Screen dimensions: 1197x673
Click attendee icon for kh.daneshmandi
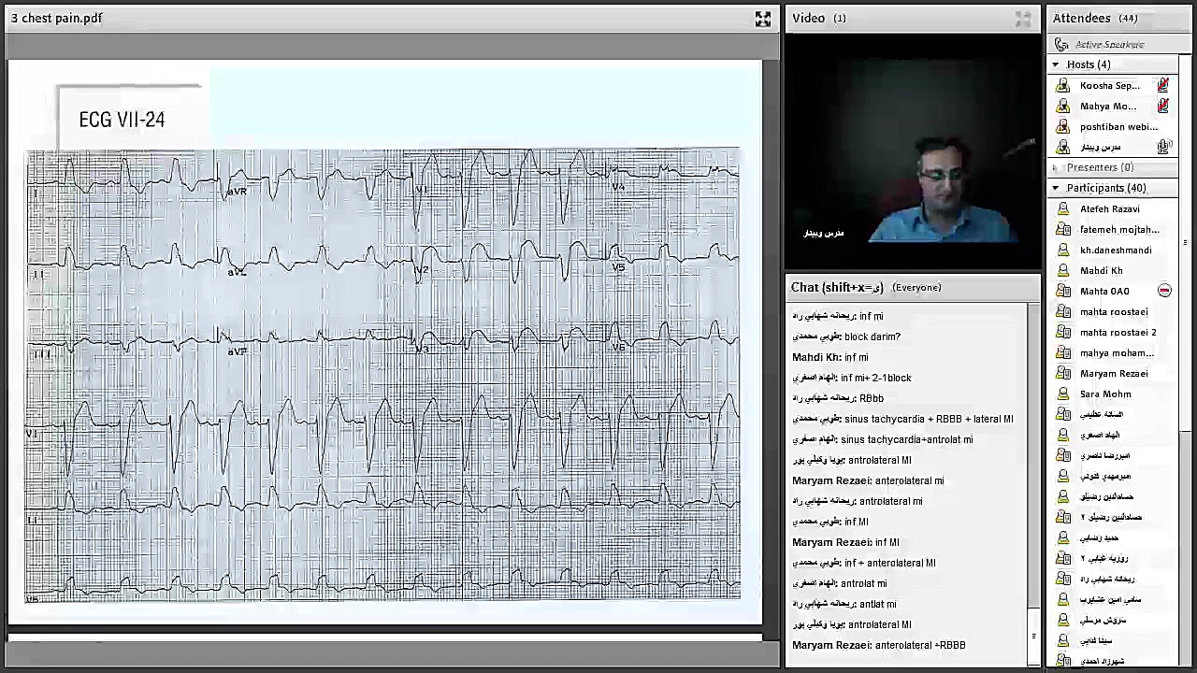tap(1062, 250)
